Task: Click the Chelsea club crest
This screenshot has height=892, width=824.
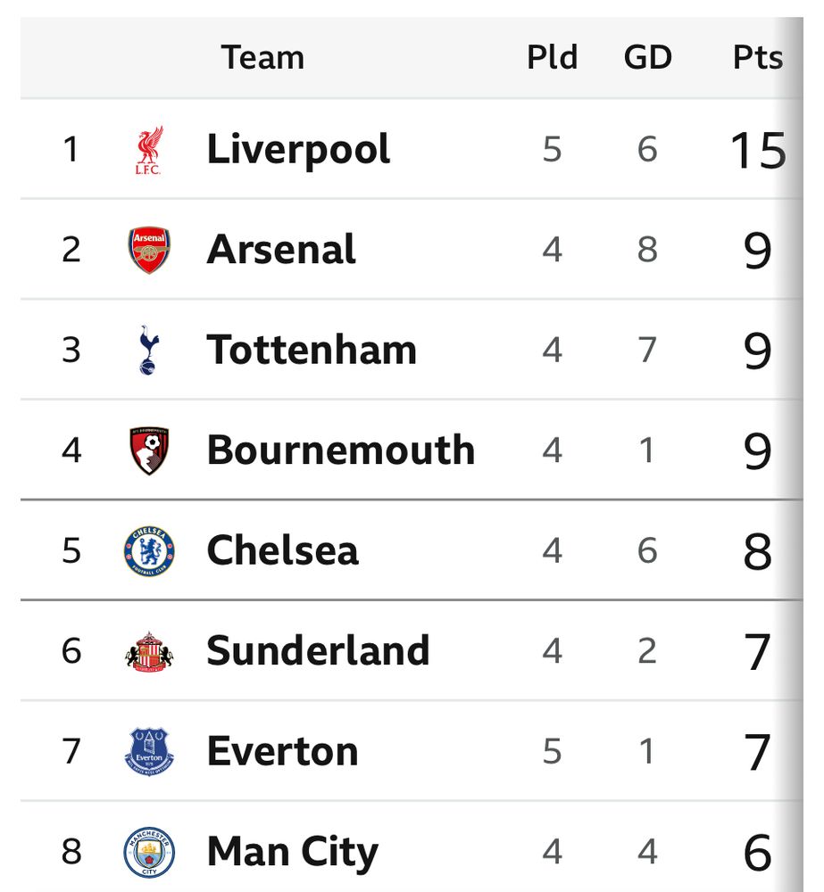Action: point(148,551)
